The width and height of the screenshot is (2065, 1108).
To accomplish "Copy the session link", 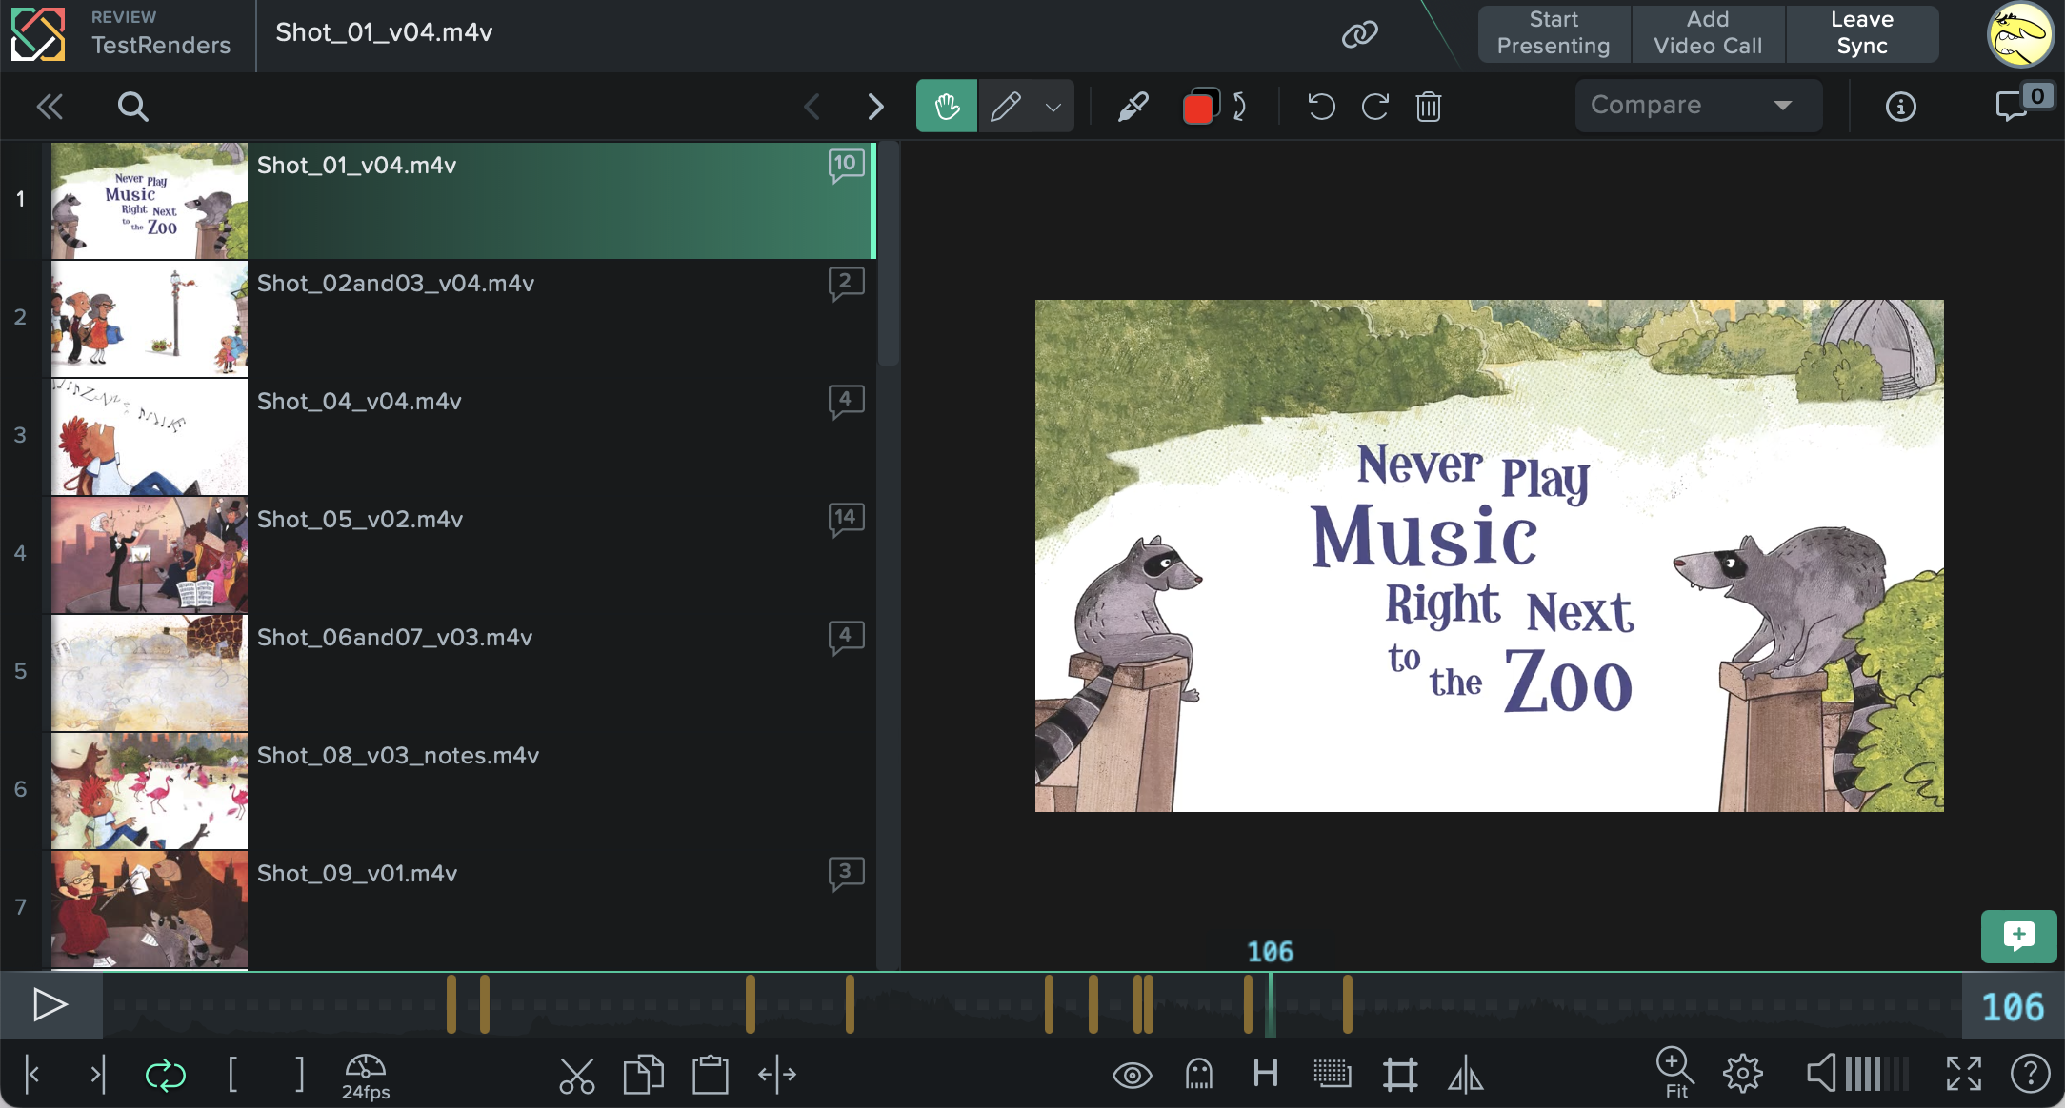I will [x=1360, y=34].
